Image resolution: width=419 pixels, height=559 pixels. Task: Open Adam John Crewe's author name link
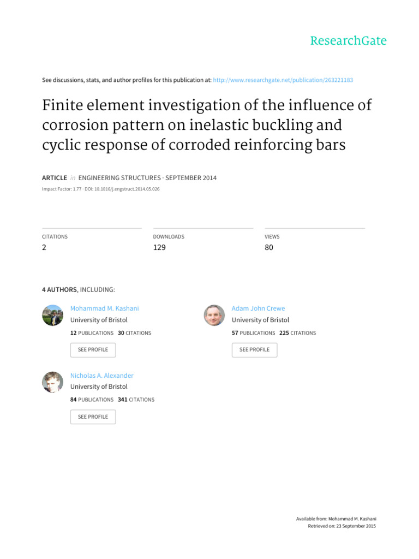258,308
